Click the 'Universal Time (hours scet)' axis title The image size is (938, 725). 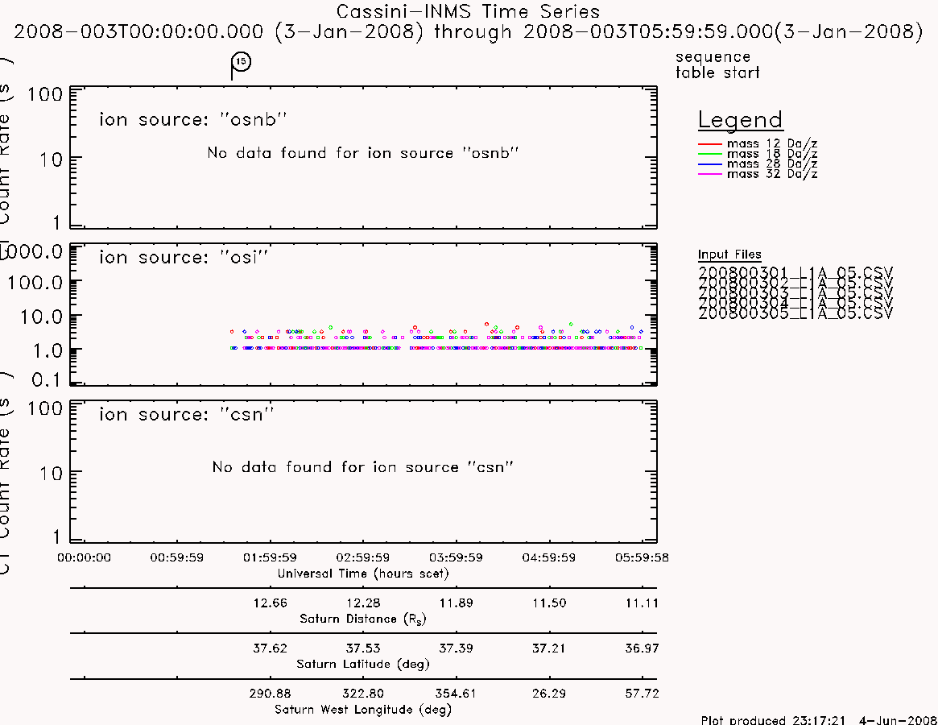pos(363,574)
